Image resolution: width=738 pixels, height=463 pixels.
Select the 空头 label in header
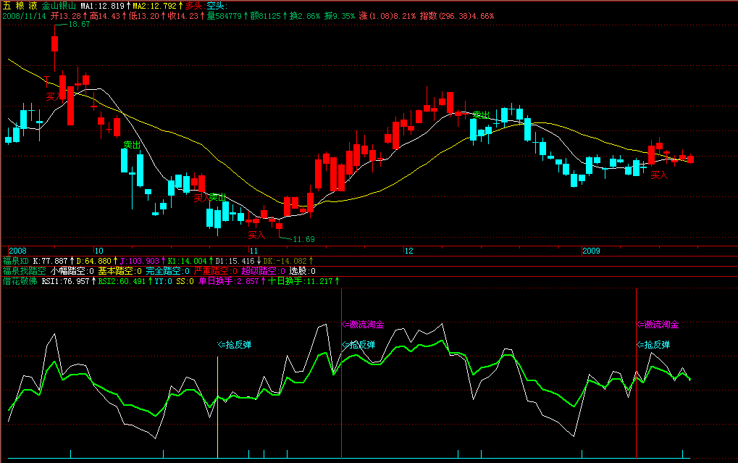point(217,6)
